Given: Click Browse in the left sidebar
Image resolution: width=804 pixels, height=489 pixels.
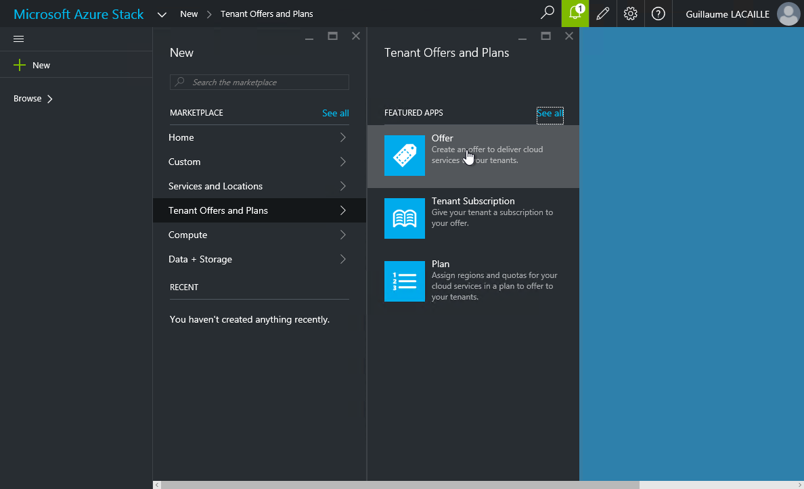Looking at the screenshot, I should (x=27, y=99).
